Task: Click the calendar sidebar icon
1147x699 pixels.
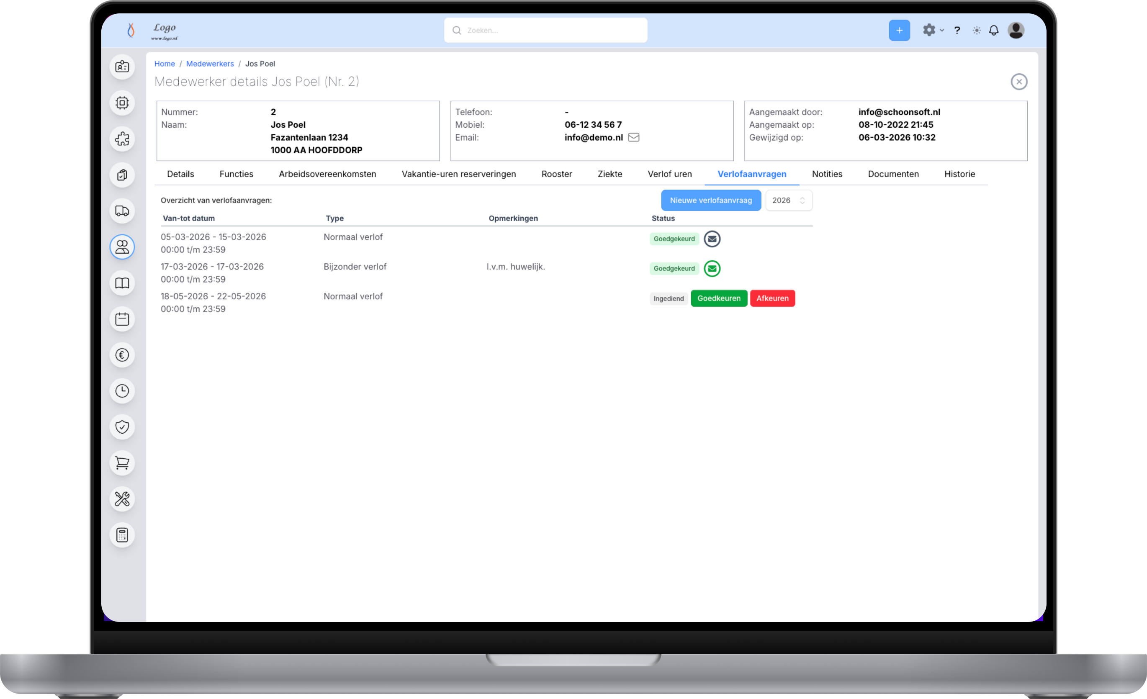Action: tap(122, 319)
